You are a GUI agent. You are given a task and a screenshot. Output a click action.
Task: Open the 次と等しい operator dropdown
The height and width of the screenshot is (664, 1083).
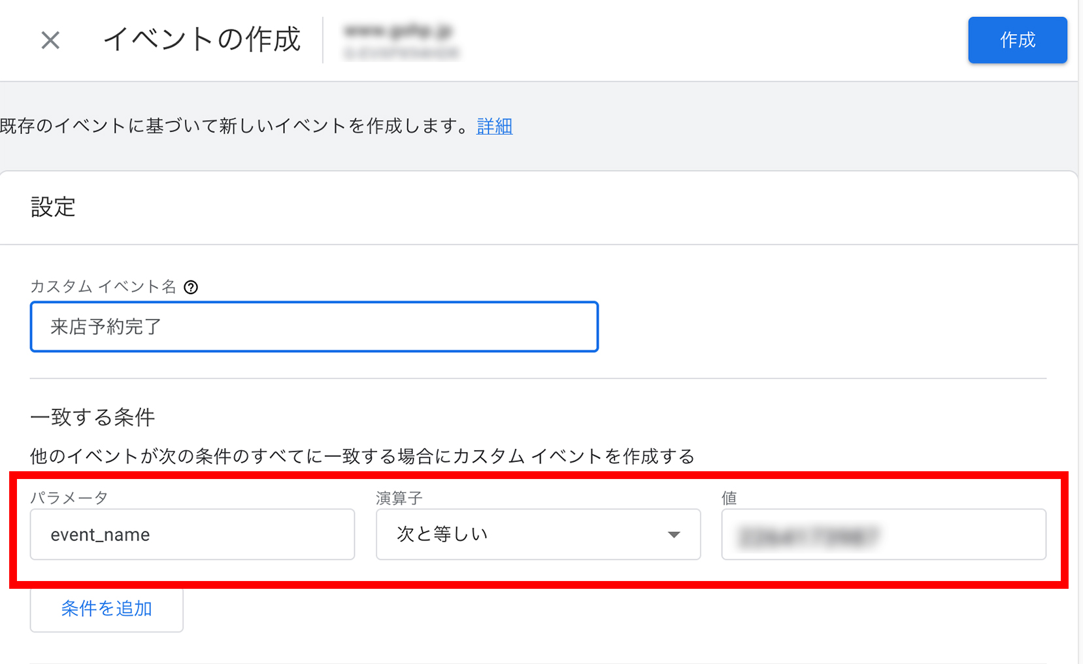537,535
